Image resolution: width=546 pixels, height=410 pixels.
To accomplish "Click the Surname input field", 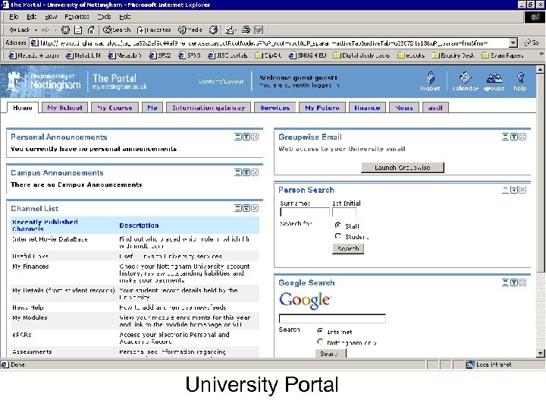I will (305, 212).
